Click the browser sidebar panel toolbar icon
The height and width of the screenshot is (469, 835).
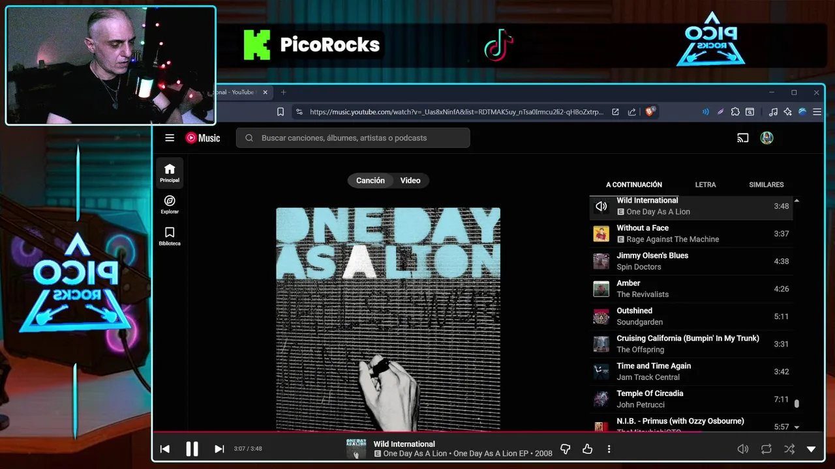(x=750, y=112)
